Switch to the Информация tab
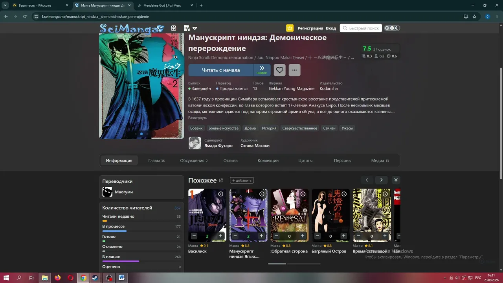Screen dimensions: 503x283 click(119, 160)
